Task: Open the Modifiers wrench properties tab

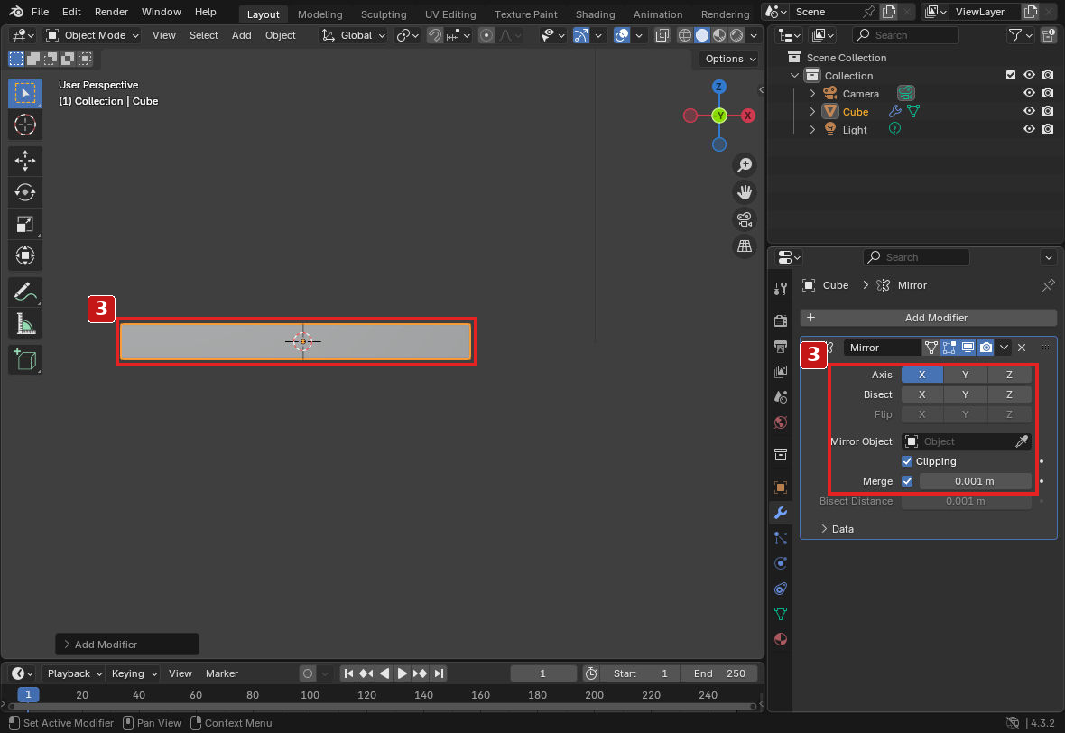Action: click(781, 513)
